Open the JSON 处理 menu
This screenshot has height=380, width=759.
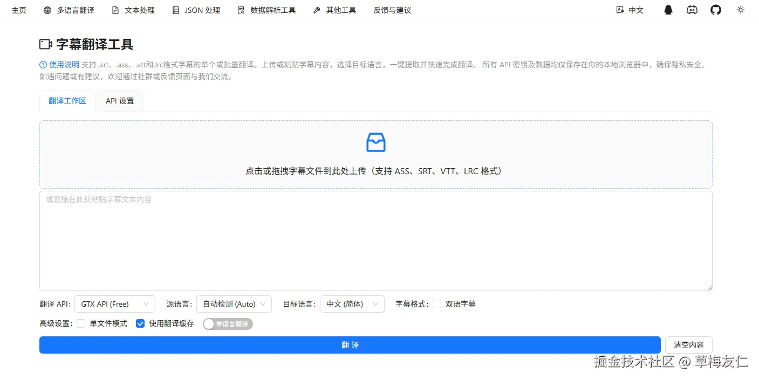(196, 10)
